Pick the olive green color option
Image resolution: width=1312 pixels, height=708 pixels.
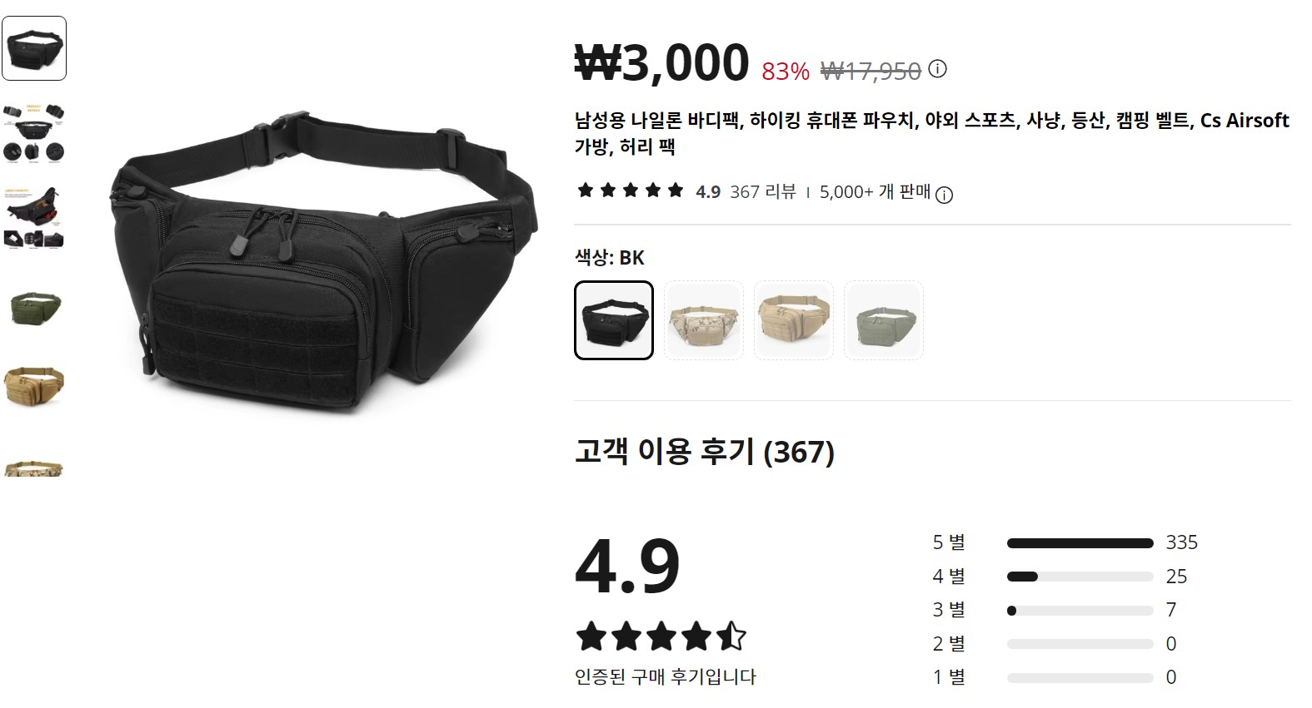884,320
